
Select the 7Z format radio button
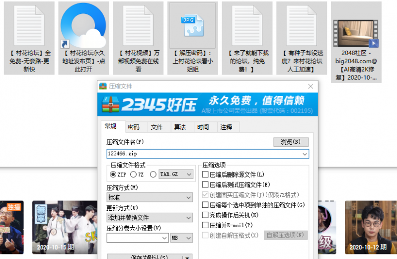click(134, 174)
